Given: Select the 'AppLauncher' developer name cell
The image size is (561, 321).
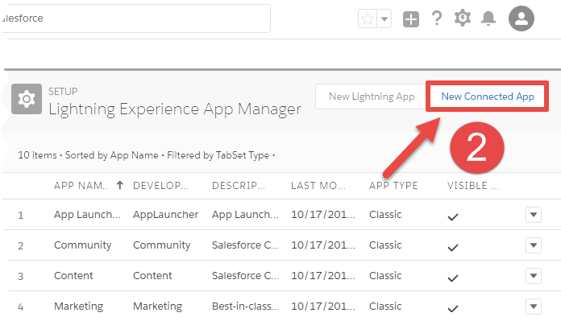Looking at the screenshot, I should 166,215.
